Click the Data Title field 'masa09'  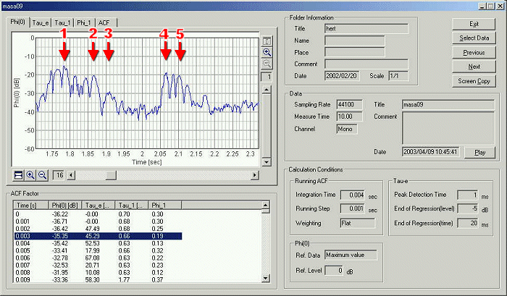click(448, 105)
